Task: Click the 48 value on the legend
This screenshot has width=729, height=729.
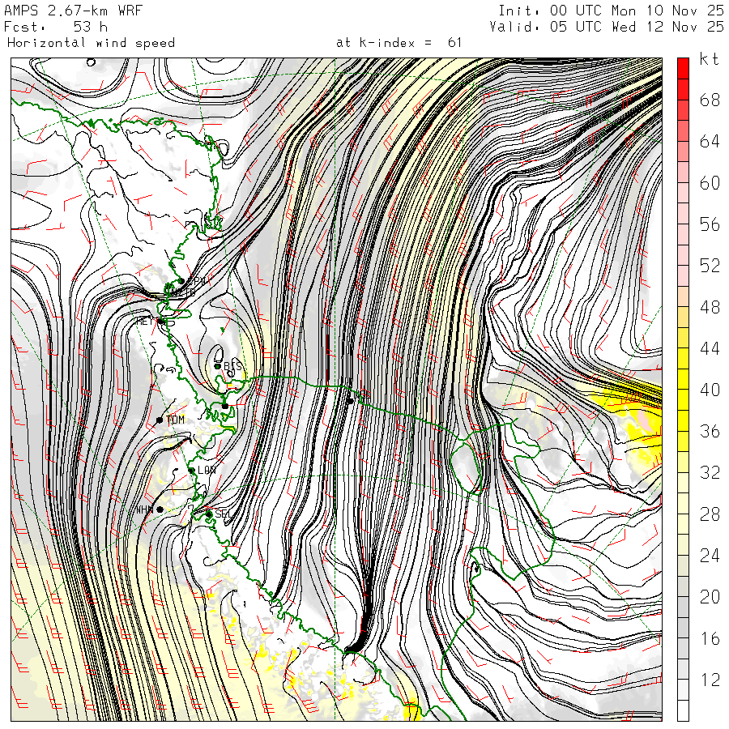Action: click(710, 307)
